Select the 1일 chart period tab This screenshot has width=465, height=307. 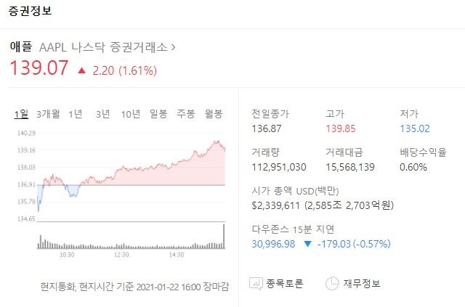[x=21, y=114]
